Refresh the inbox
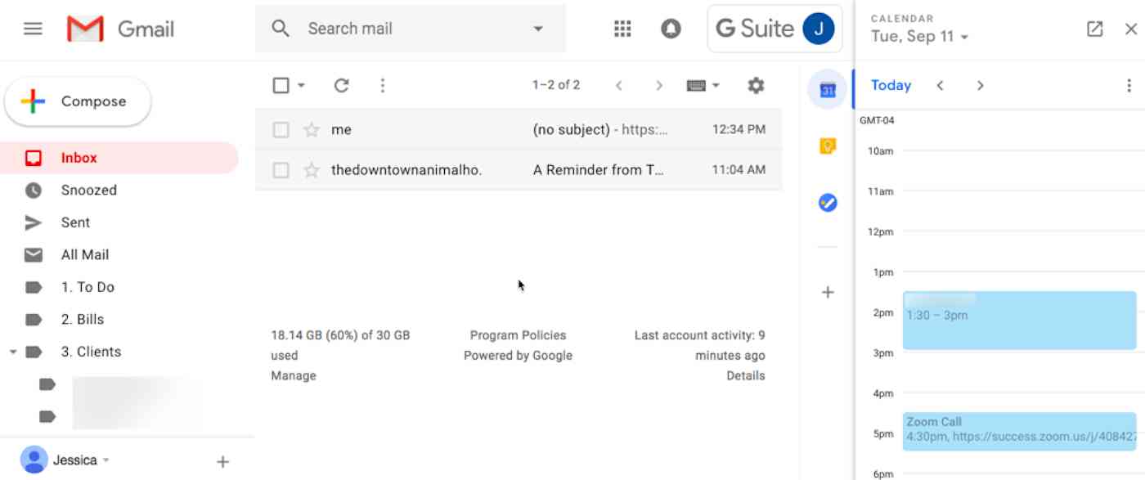This screenshot has width=1145, height=480. coord(341,85)
